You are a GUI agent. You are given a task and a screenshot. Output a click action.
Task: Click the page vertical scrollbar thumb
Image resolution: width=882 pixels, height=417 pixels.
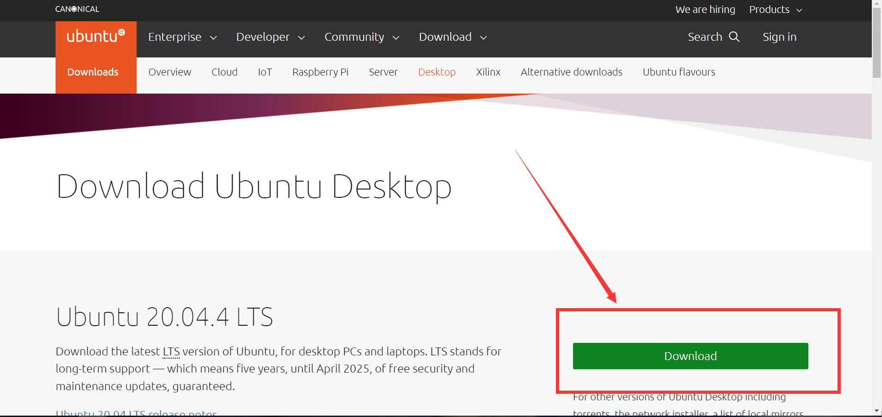click(x=876, y=43)
